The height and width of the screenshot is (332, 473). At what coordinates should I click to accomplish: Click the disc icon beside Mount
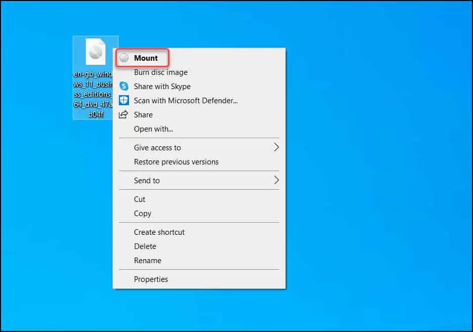coord(123,58)
